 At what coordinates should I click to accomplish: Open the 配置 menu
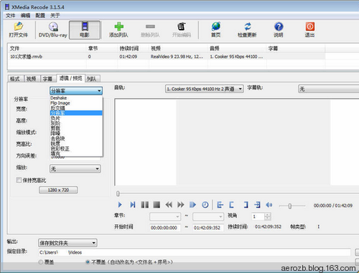point(40,16)
